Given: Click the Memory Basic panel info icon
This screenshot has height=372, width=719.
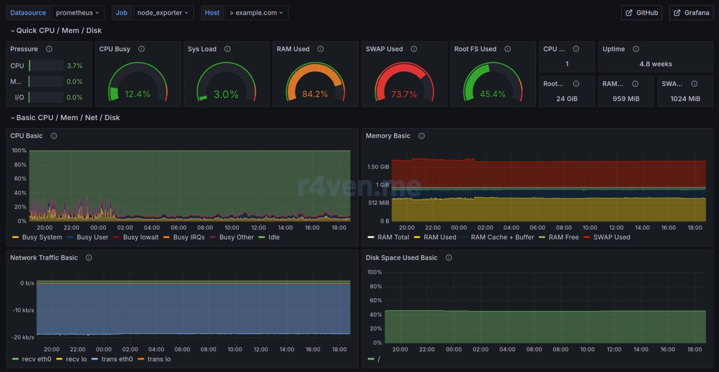Looking at the screenshot, I should pos(421,136).
